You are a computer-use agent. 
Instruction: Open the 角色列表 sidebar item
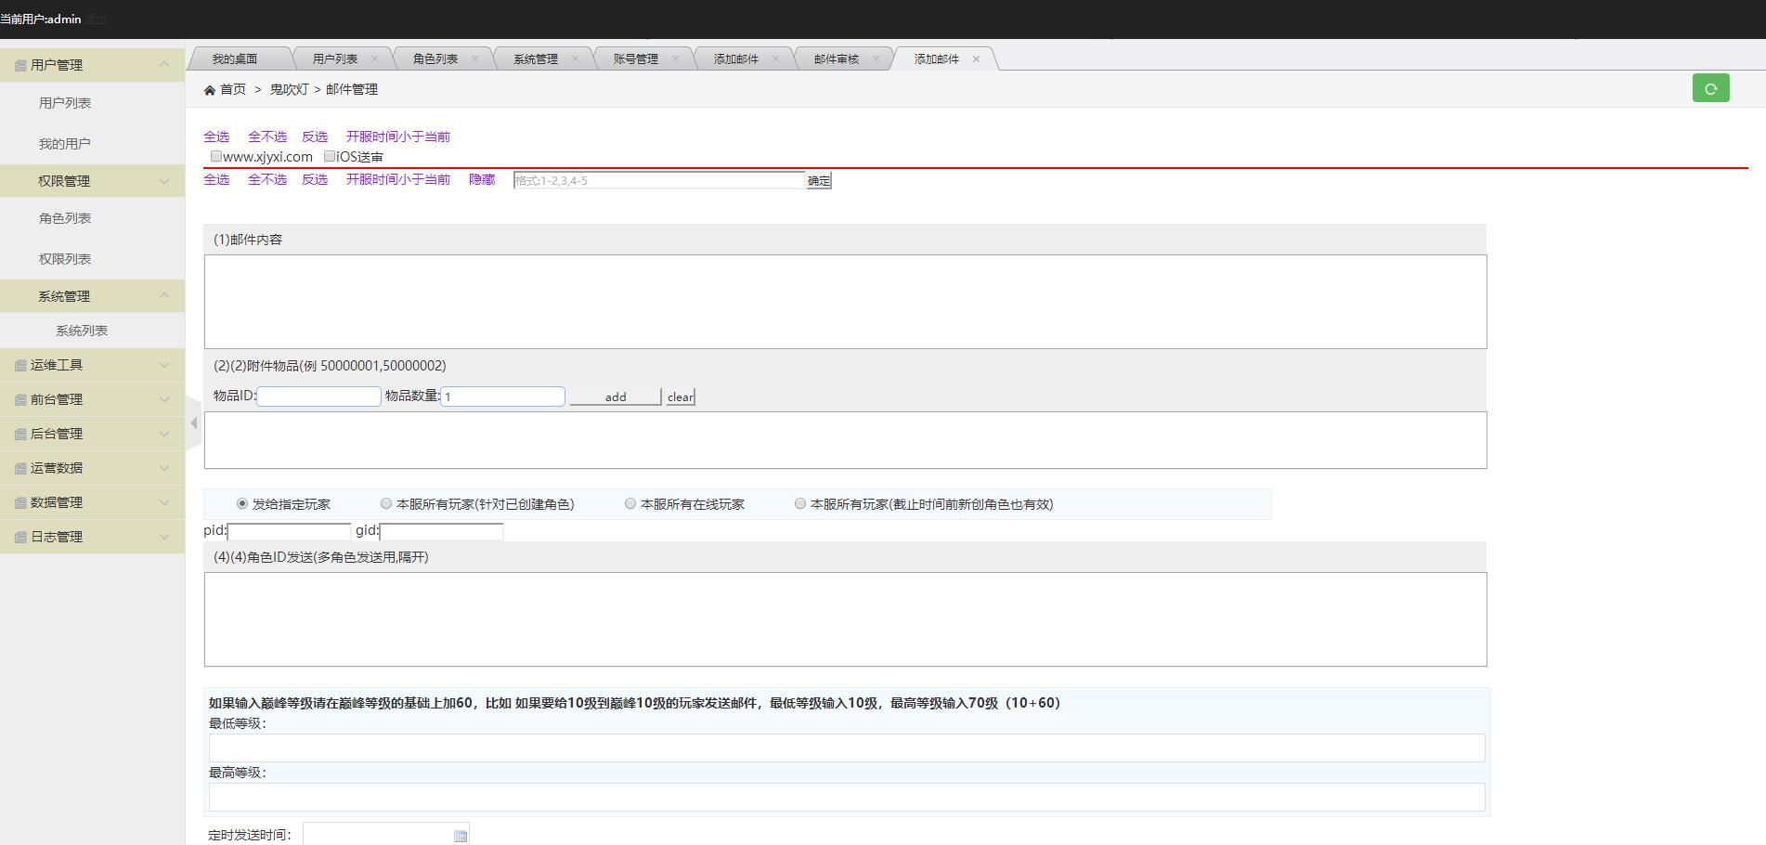coord(65,218)
